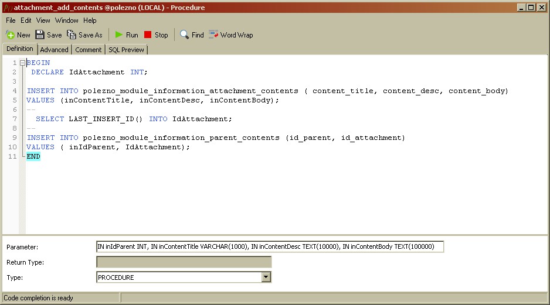Switch to the SQL Preview tab
The width and height of the screenshot is (550, 305).
pyautogui.click(x=126, y=50)
